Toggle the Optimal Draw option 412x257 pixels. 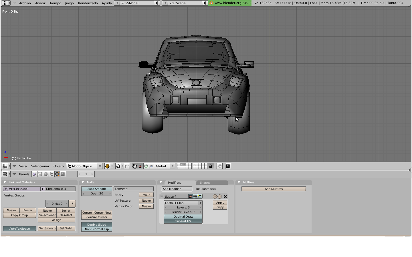click(183, 217)
